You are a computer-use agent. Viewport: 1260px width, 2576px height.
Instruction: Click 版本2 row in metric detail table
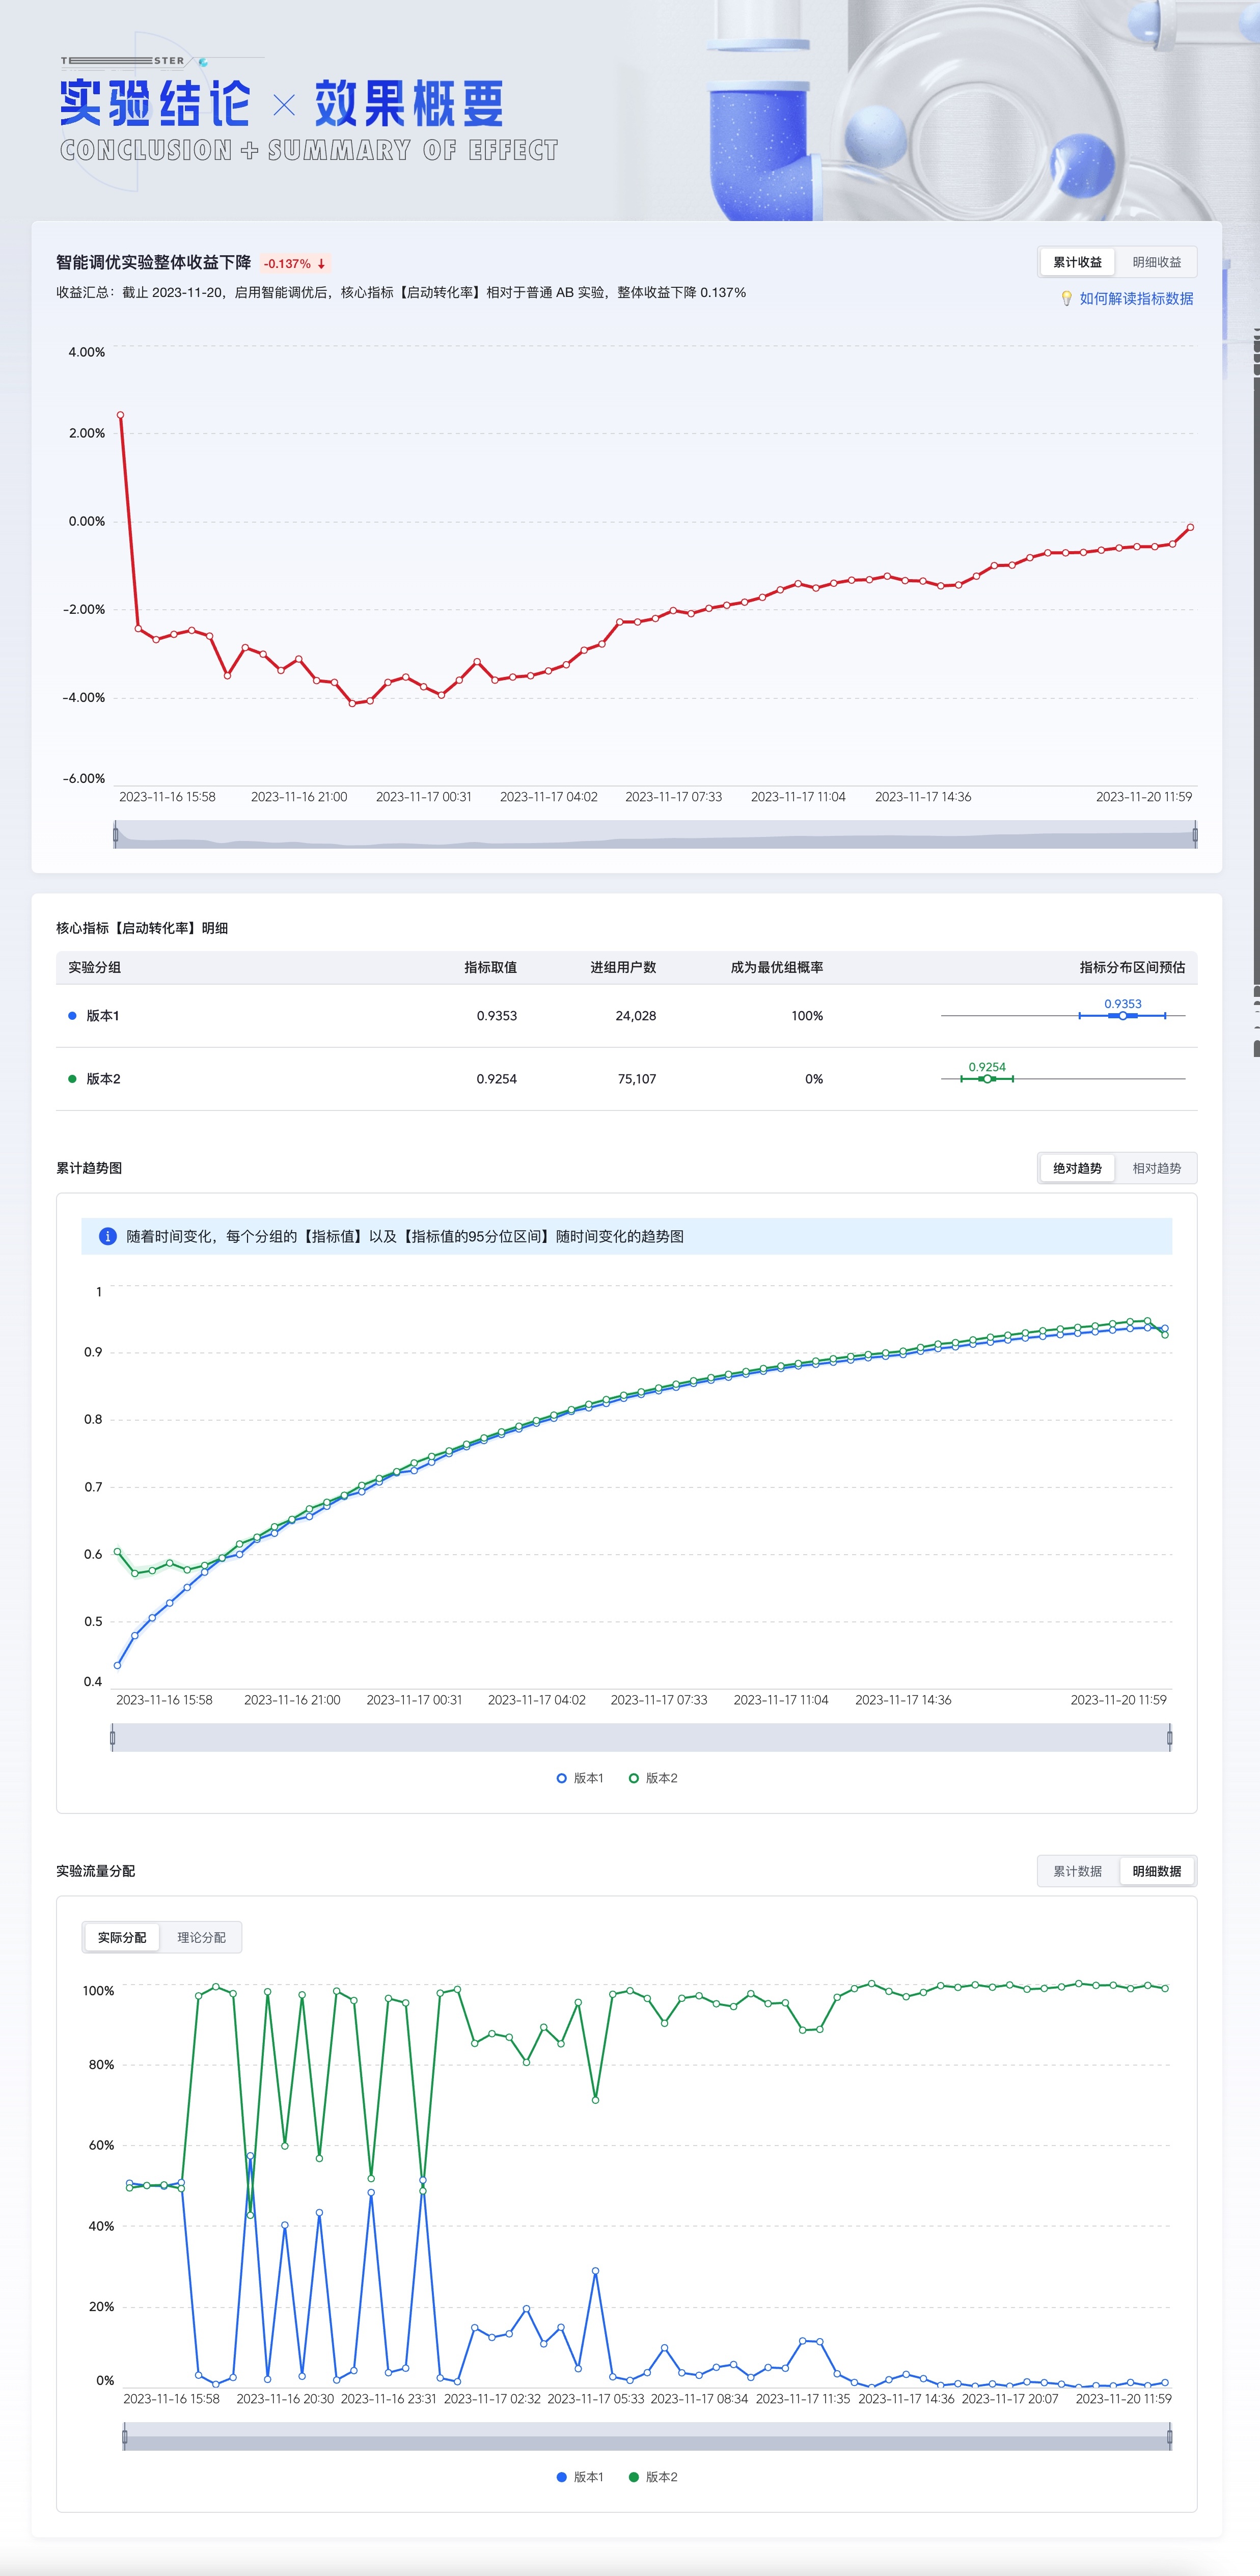click(x=627, y=1079)
